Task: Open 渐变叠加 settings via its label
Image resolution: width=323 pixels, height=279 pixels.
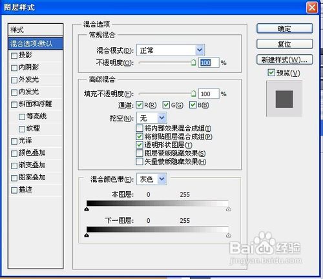Action: pos(32,165)
